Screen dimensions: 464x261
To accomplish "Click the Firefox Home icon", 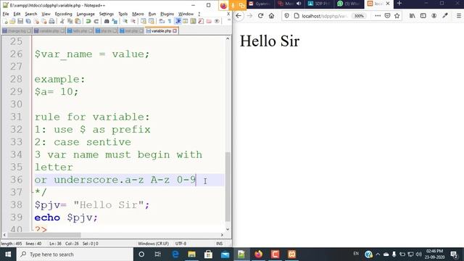I will click(x=271, y=16).
